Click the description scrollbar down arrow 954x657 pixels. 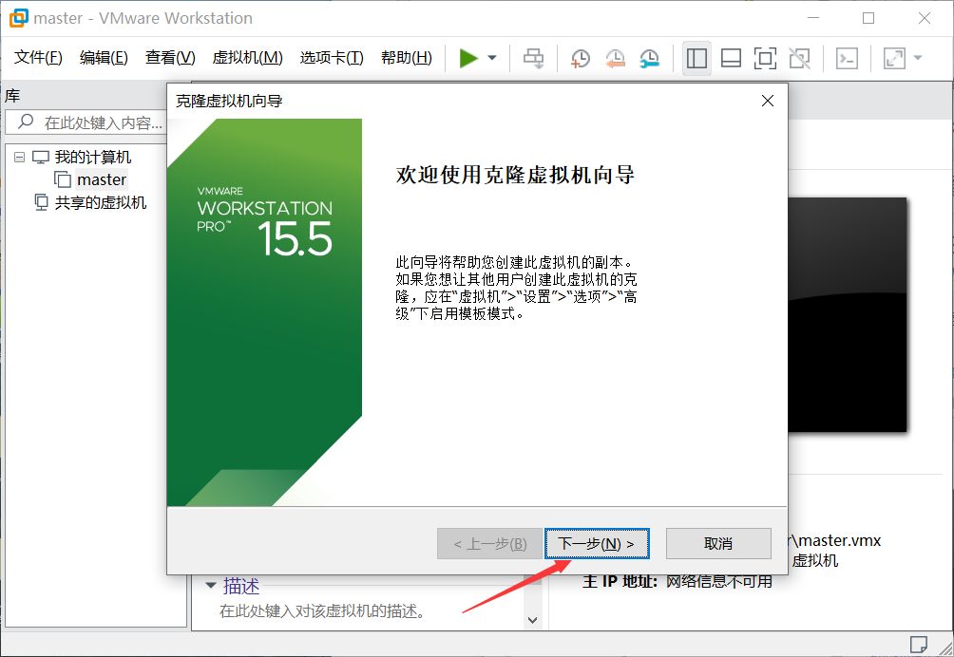click(532, 620)
